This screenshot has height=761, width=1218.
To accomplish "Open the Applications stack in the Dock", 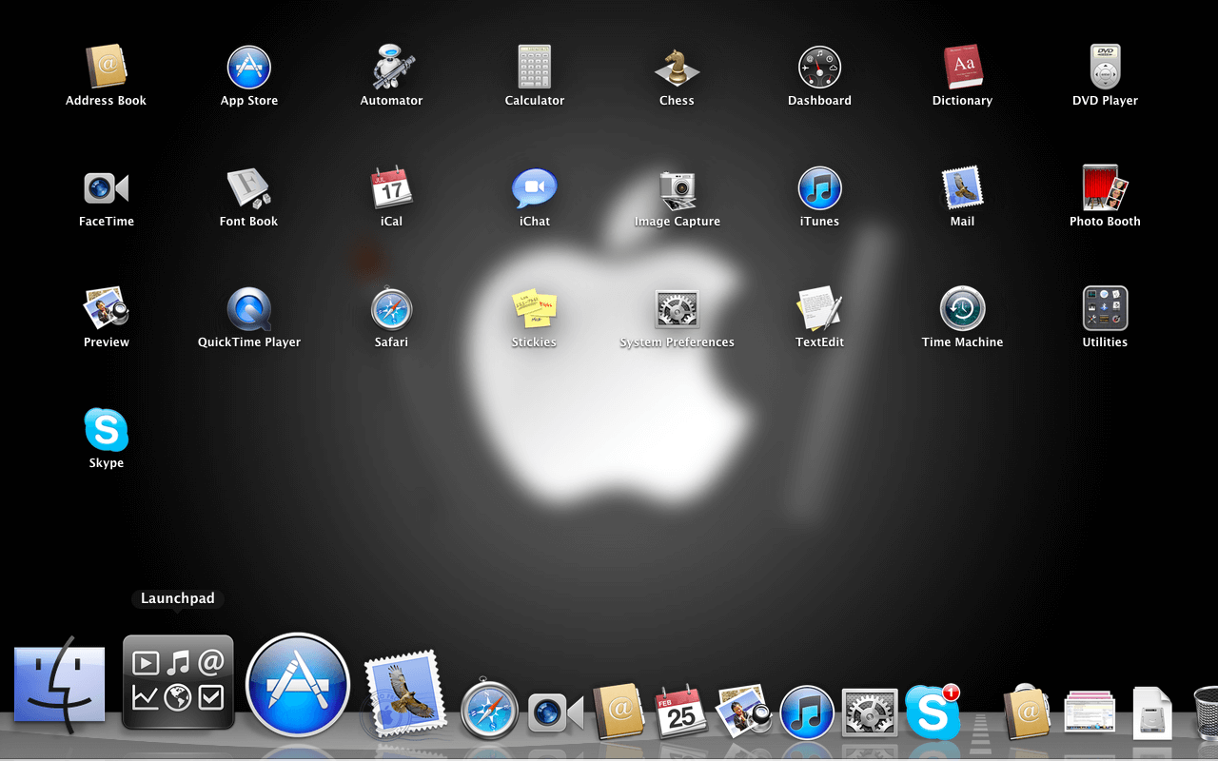I will tap(1026, 712).
